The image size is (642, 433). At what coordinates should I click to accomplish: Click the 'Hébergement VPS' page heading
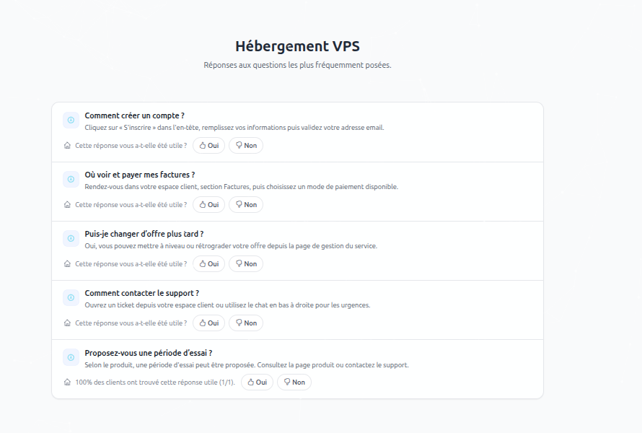[297, 46]
